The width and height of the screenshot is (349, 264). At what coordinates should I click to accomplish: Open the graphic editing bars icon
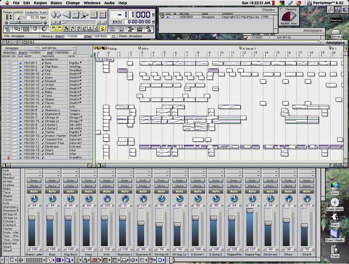pos(131,29)
